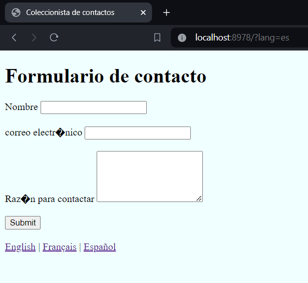Open a new tab with plus icon
This screenshot has width=308, height=283.
[166, 12]
